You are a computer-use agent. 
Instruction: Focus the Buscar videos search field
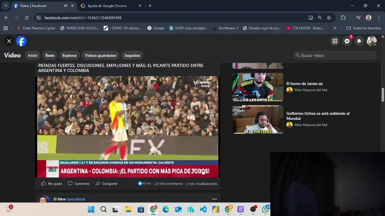coord(335,55)
